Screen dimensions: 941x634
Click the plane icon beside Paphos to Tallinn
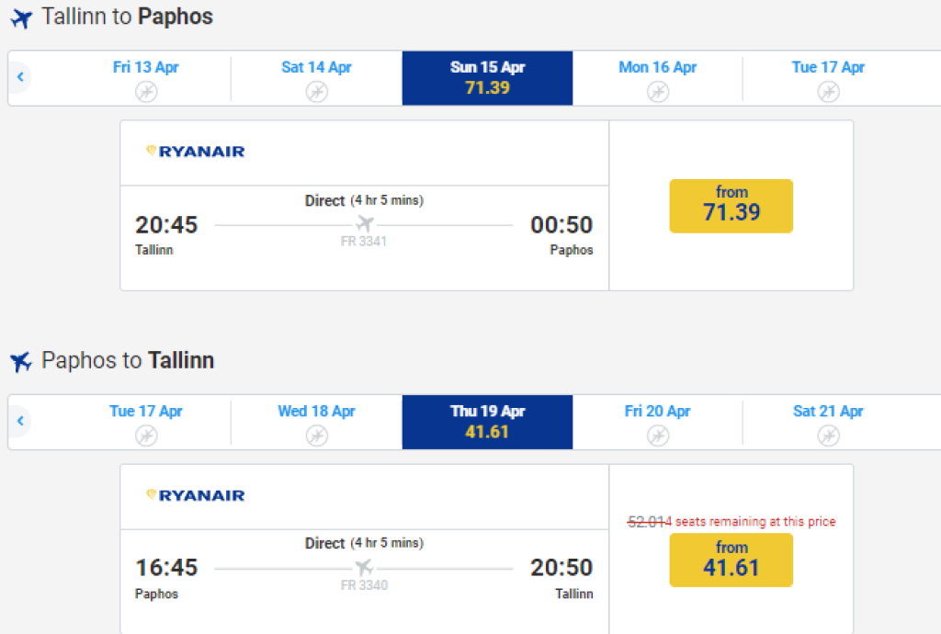tap(21, 362)
